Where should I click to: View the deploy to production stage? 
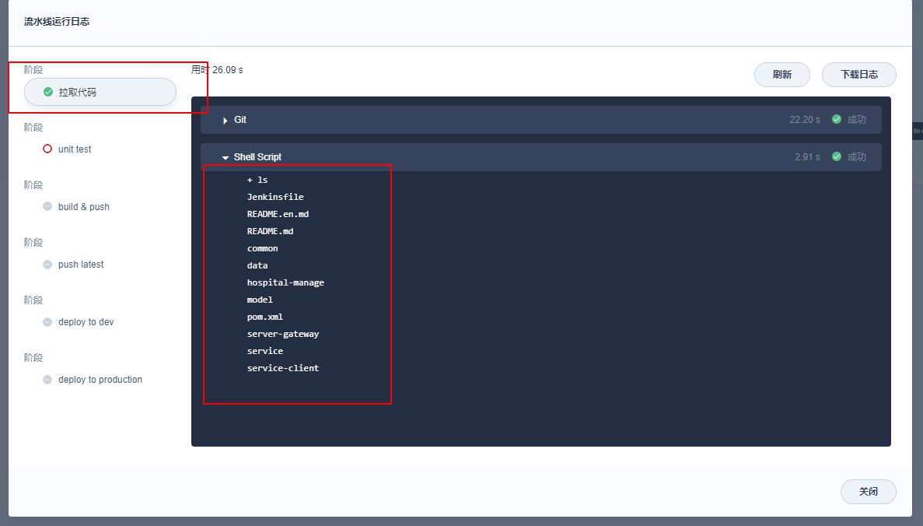coord(100,380)
